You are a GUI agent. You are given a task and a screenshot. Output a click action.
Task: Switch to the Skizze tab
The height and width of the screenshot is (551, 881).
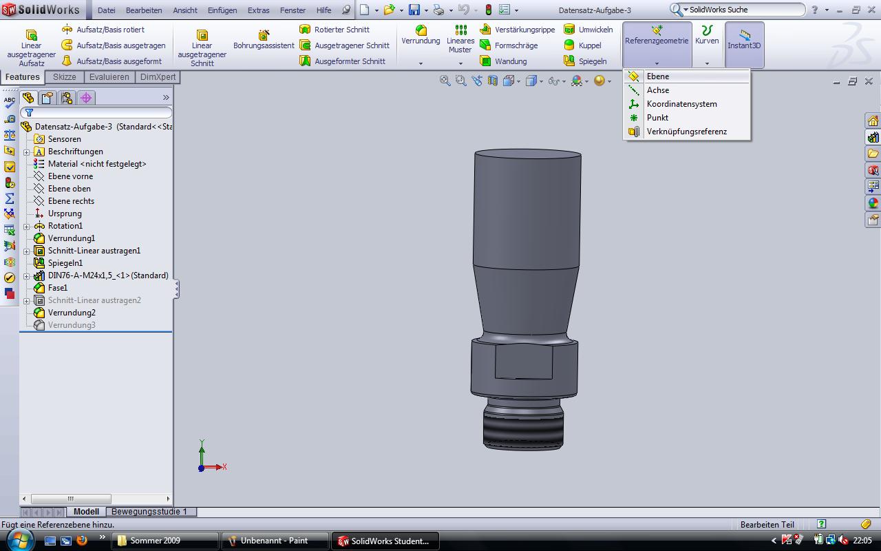[65, 77]
